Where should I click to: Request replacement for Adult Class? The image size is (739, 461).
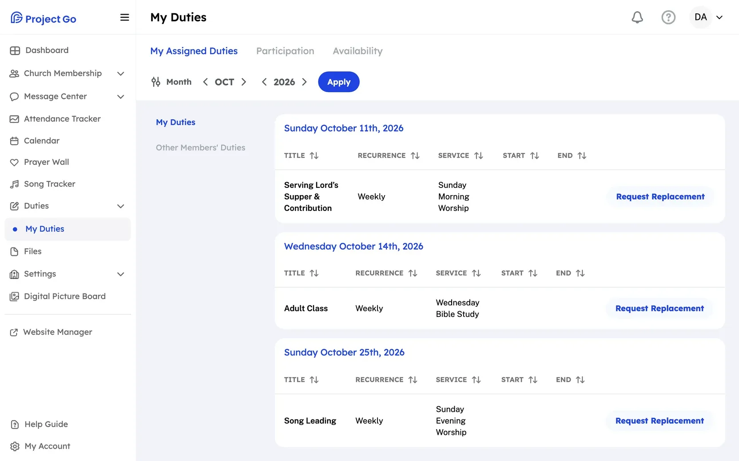(660, 309)
